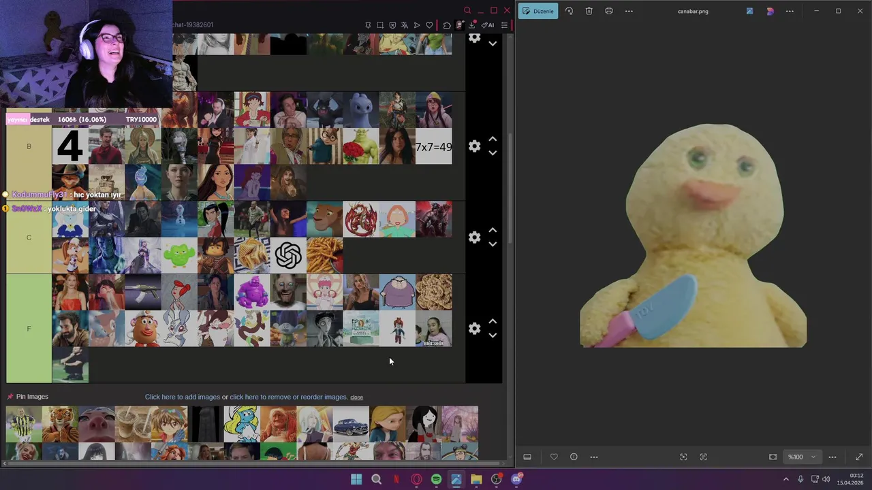Image resolution: width=872 pixels, height=490 pixels.
Task: Open File Explorer from the taskbar
Action: [476, 479]
